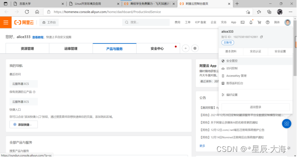Add this page to favorites
Screen dimensions: 297x157
pyautogui.click(x=248, y=12)
